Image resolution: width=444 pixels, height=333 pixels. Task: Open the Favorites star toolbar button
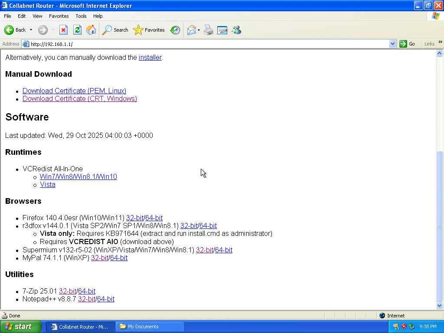point(149,30)
